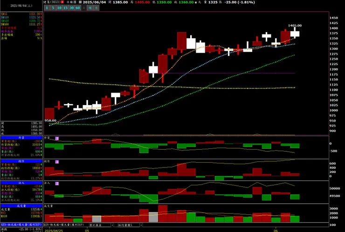
Task: Click the small icon before date 2025/06/04
Action: [x=80, y=2]
